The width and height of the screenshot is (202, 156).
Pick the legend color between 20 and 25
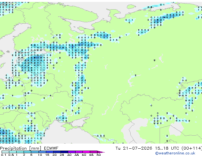click(x=57, y=152)
